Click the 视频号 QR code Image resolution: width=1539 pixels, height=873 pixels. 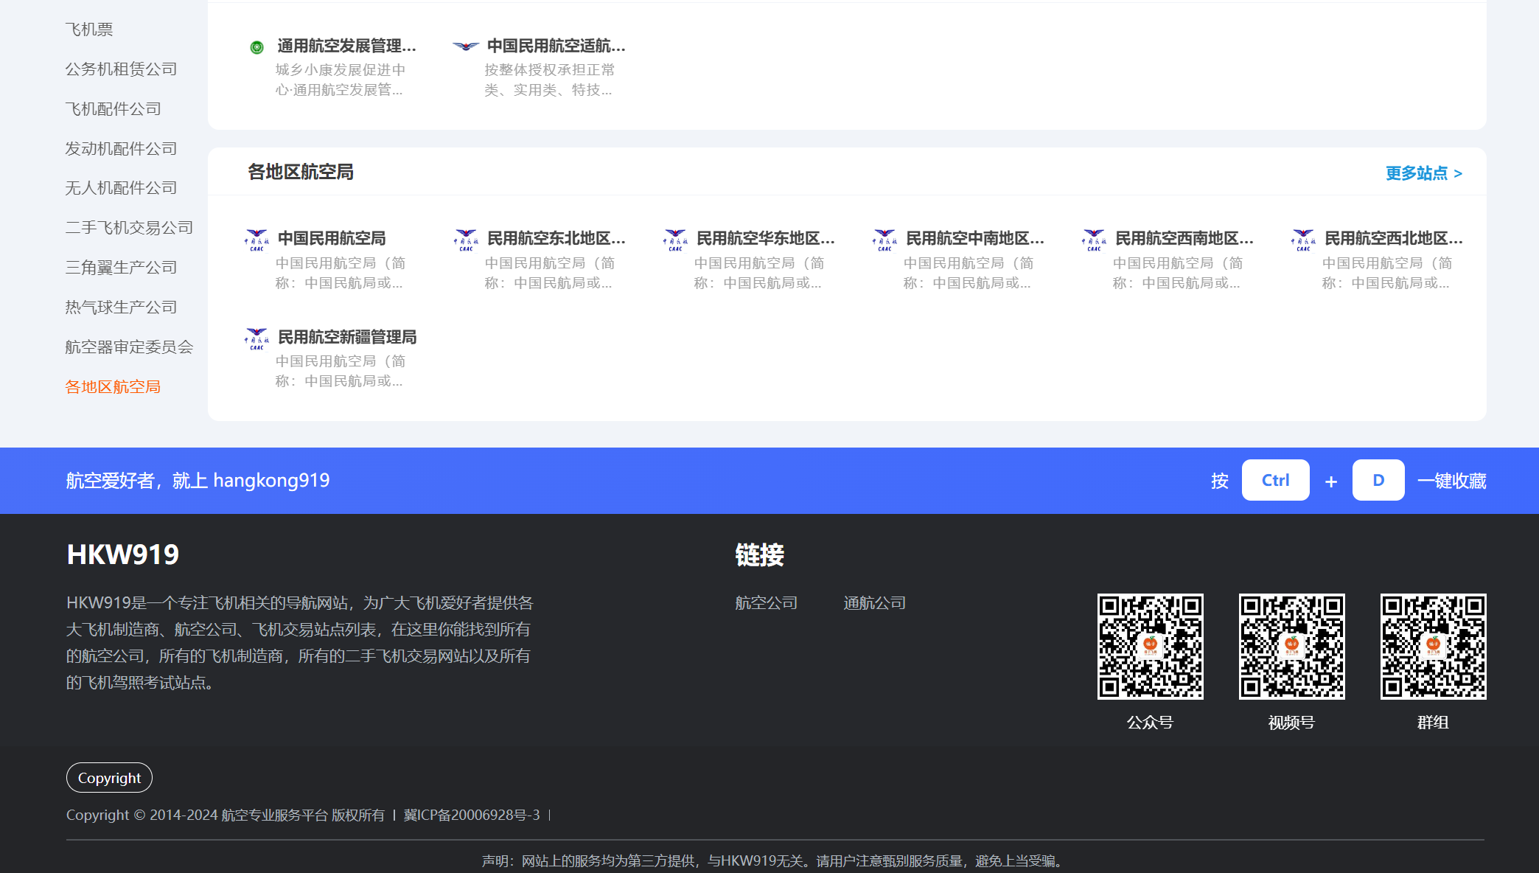pyautogui.click(x=1292, y=647)
